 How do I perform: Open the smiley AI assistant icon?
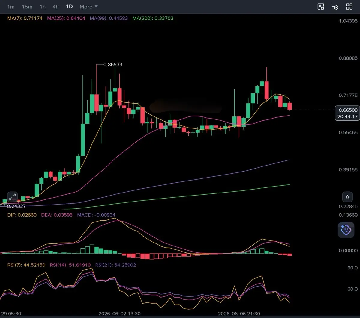(x=346, y=230)
